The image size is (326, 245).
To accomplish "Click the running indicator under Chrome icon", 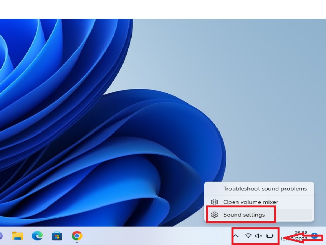I will (77, 242).
